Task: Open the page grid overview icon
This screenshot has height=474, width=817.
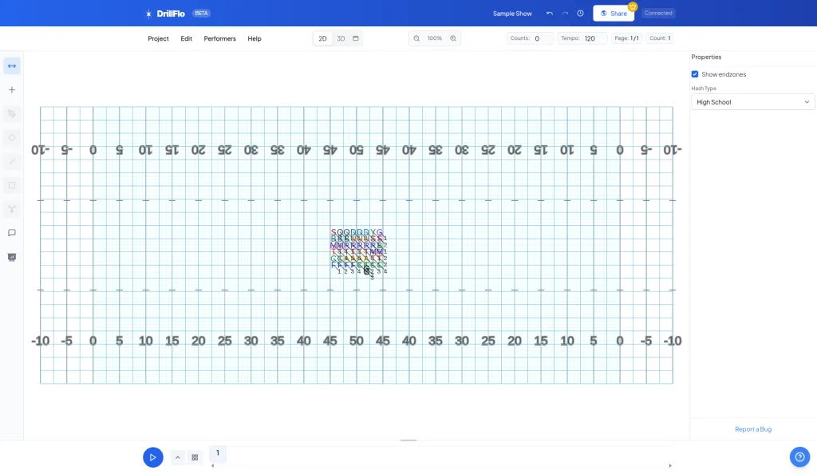Action: 195,457
